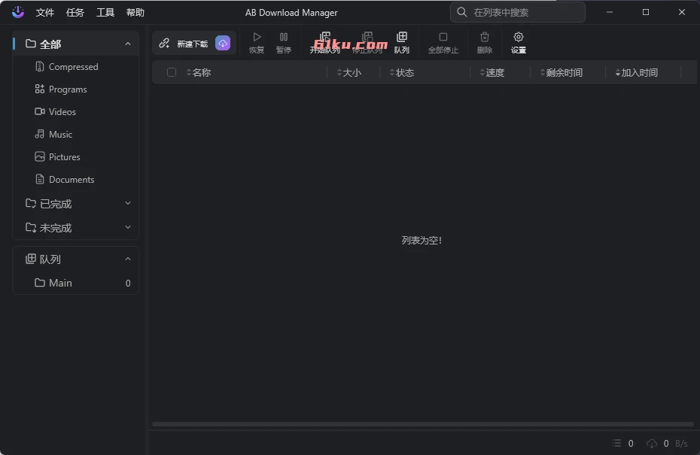Open 设置 gear in toolbar
Viewport: 700px width, 455px height.
(519, 43)
